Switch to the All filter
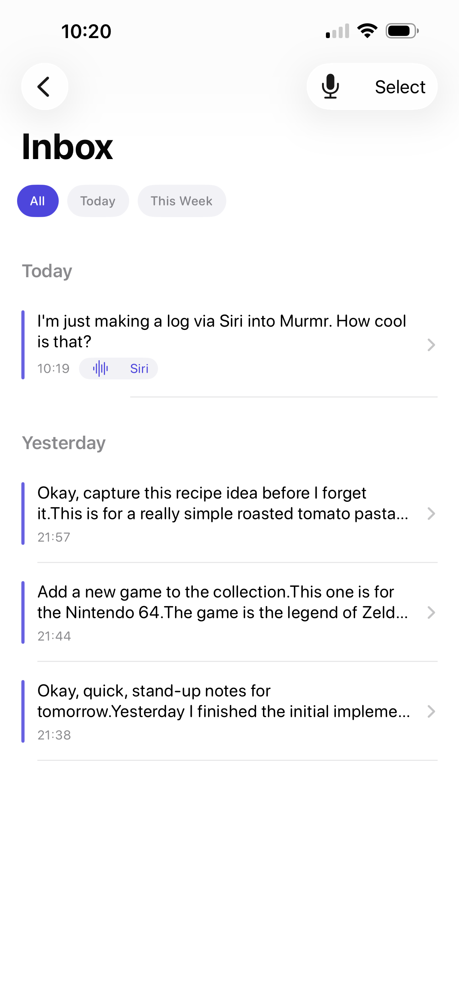The image size is (459, 995). coord(38,201)
